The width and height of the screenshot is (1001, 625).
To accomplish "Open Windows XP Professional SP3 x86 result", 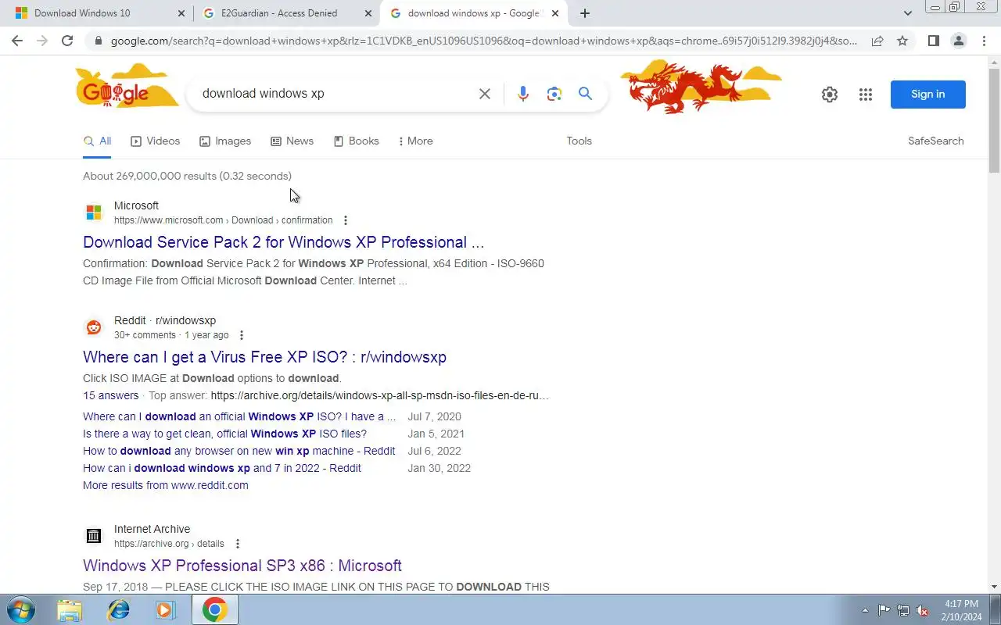I will (x=242, y=566).
